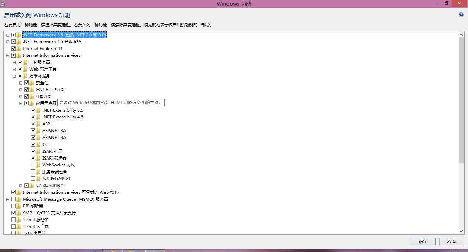468x252 pixels.
Task: Click the 取消 button
Action: (452, 241)
